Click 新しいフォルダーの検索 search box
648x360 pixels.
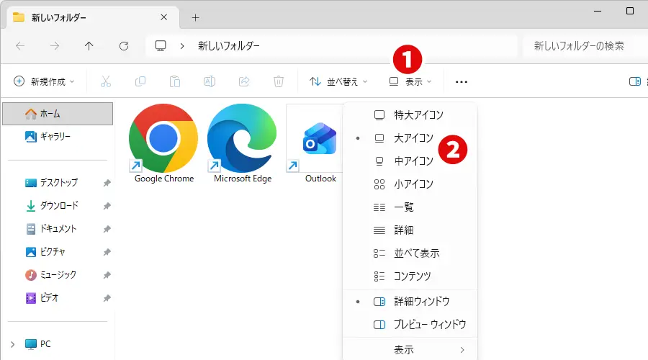pos(585,46)
